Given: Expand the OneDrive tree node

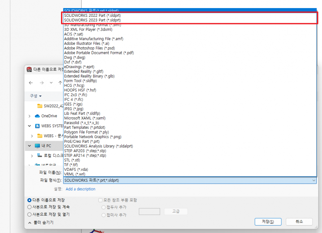Looking at the screenshot, I should click(30, 116).
